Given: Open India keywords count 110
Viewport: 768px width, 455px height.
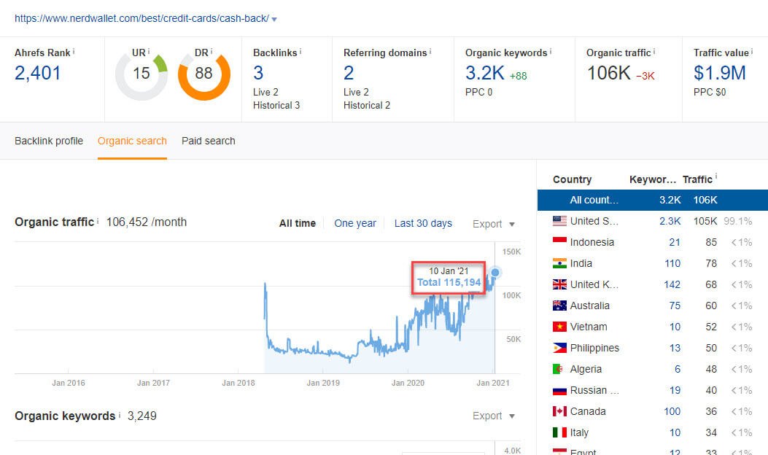Looking at the screenshot, I should pos(672,263).
